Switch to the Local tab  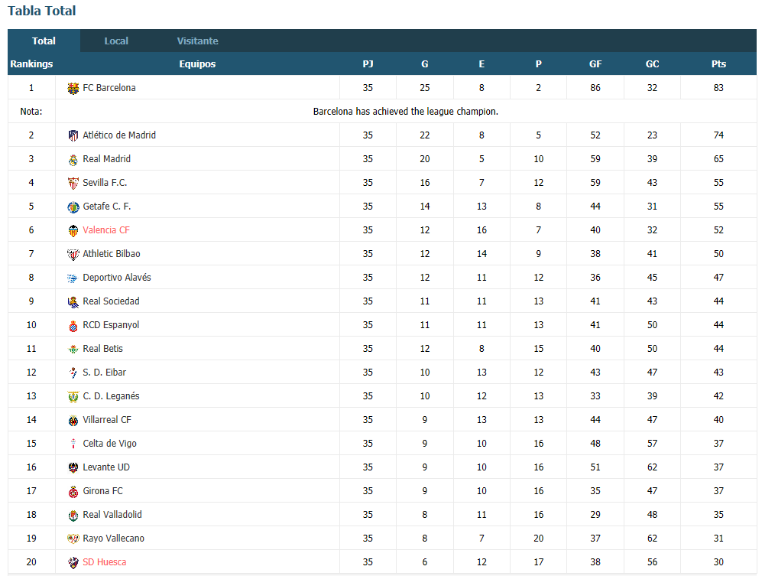(116, 41)
